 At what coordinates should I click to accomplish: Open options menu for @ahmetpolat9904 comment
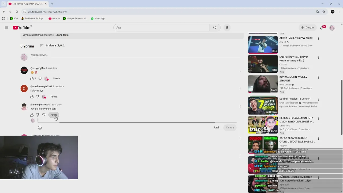coord(240,107)
